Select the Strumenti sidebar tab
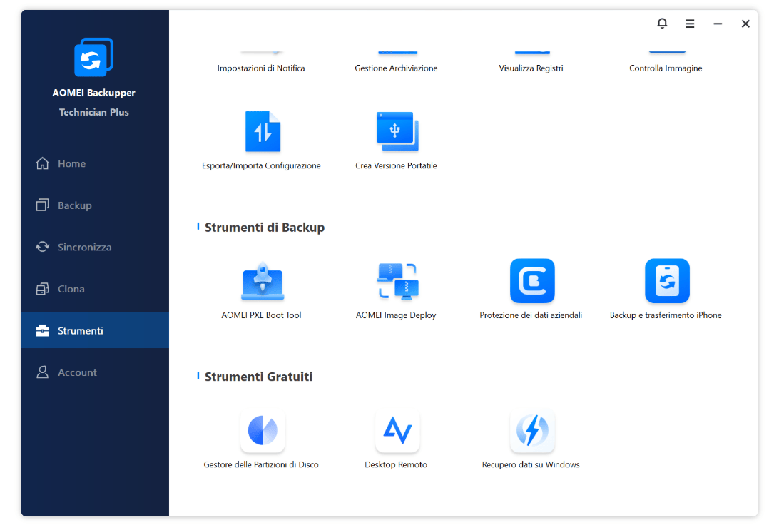This screenshot has height=525, width=779. (95, 330)
